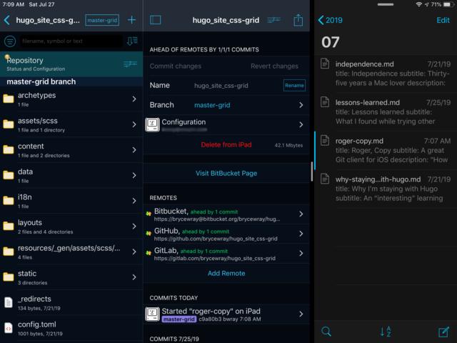
Task: Expand the content folder chevron
Action: pos(134,150)
